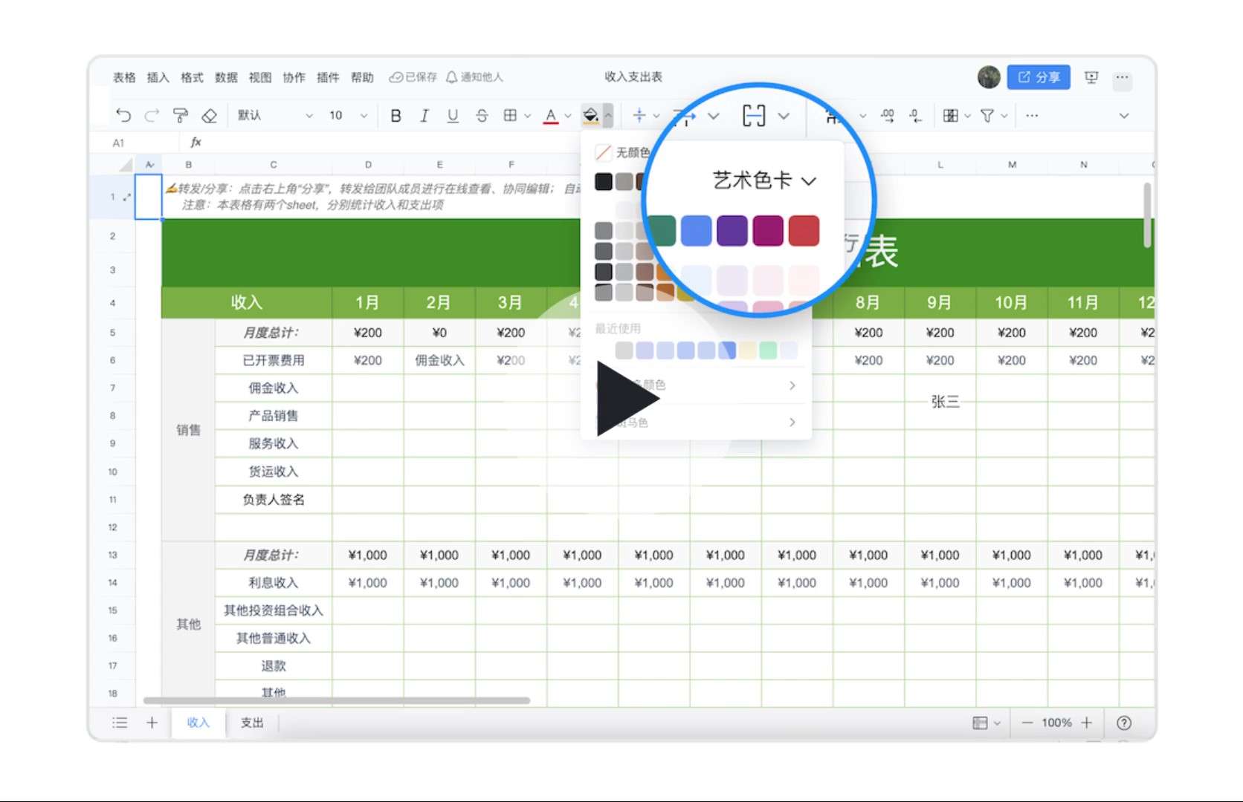Click the fx function icon
1243x802 pixels.
pos(196,142)
